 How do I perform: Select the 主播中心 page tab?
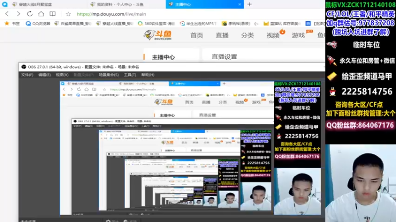(x=163, y=57)
